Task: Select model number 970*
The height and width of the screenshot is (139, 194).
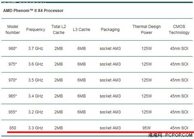Action: click(12, 80)
